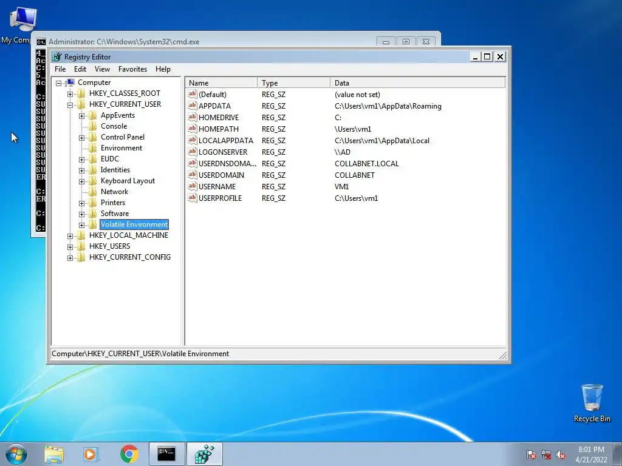Open the Help menu
Image resolution: width=622 pixels, height=466 pixels.
163,69
